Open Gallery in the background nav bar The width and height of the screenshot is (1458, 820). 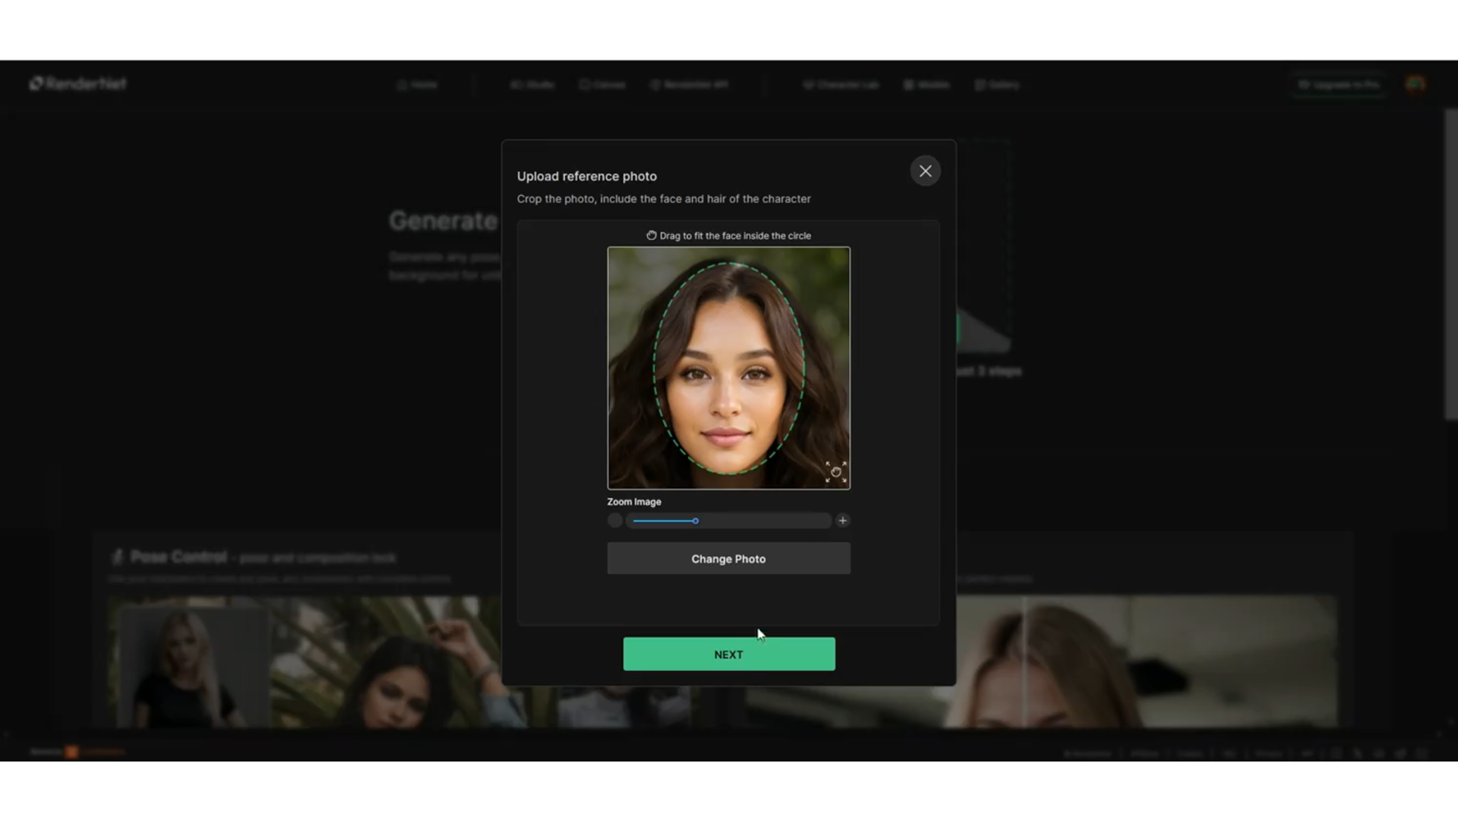click(997, 85)
